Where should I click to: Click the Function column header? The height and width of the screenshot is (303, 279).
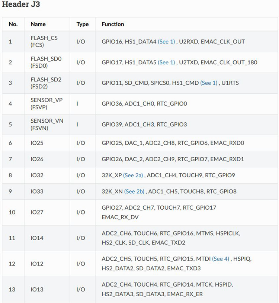(x=113, y=24)
